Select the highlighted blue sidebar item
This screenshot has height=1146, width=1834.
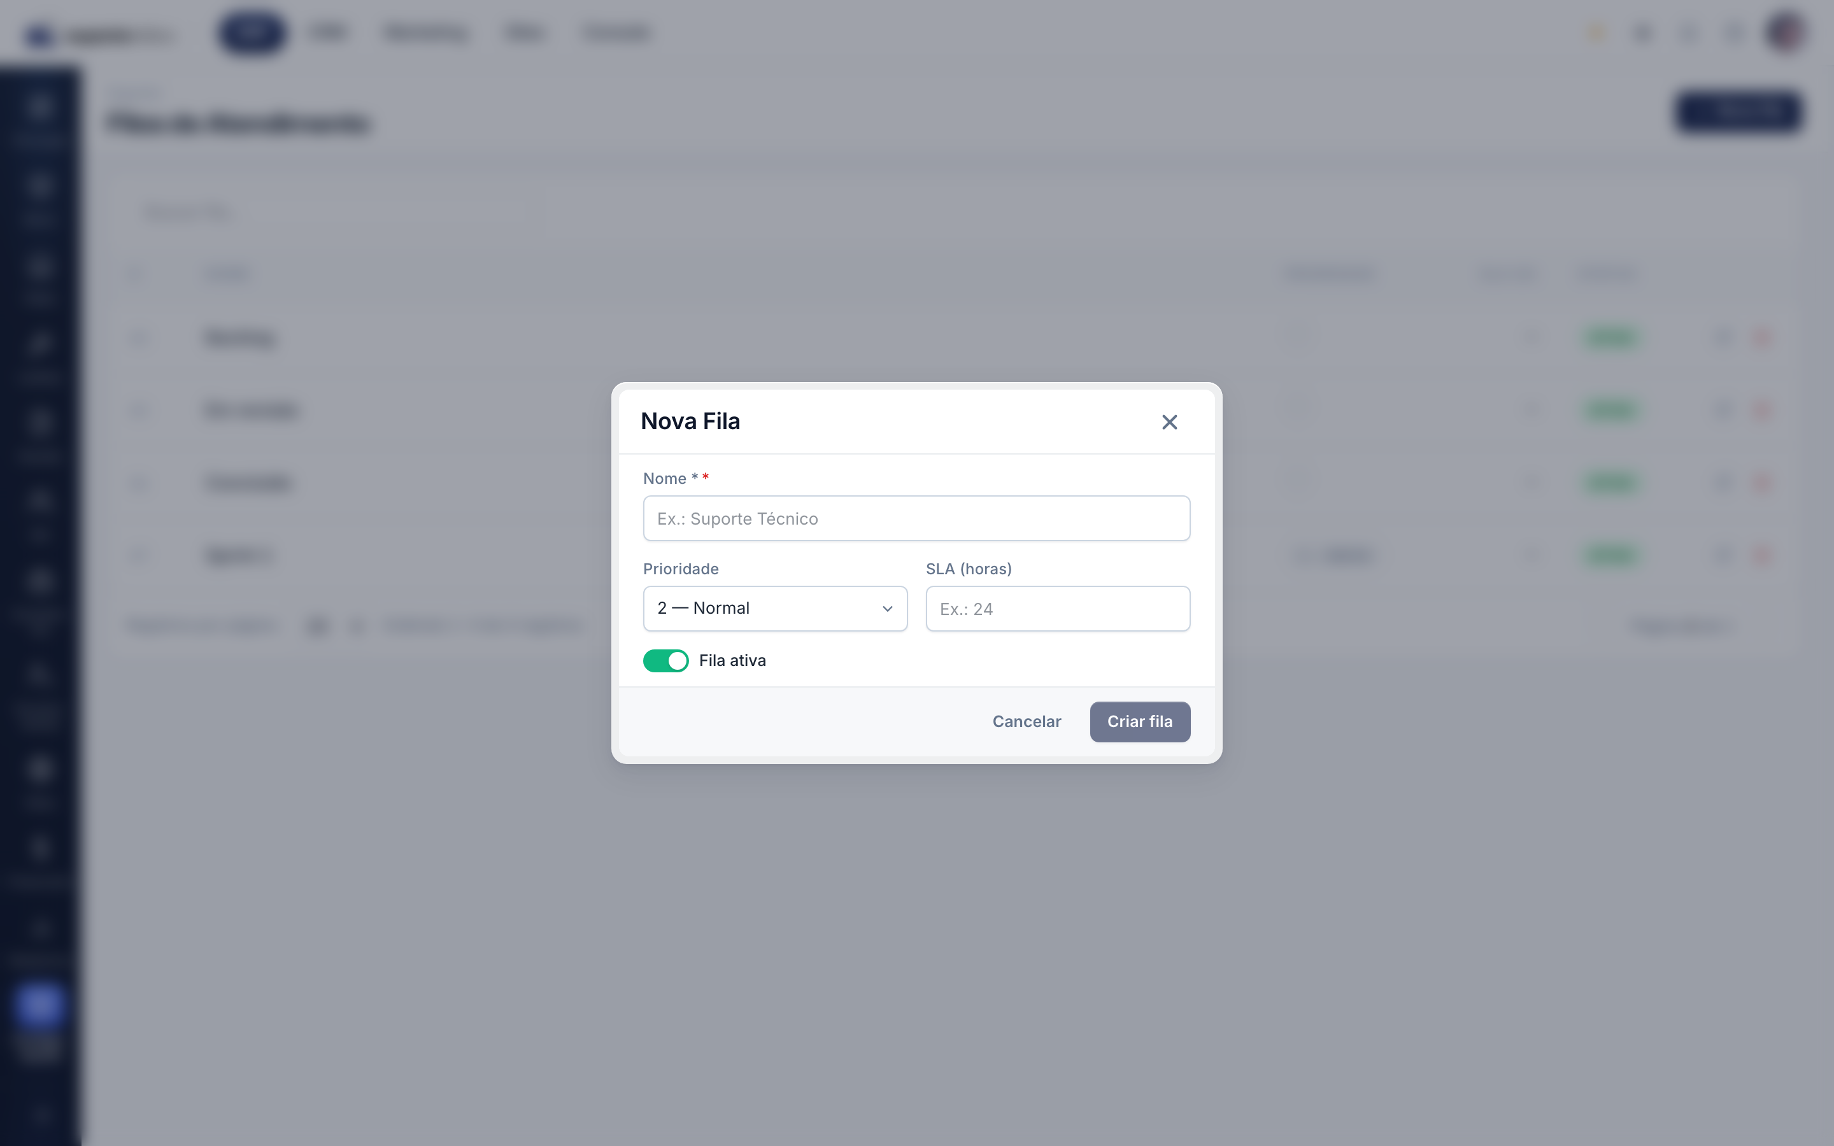(39, 1005)
